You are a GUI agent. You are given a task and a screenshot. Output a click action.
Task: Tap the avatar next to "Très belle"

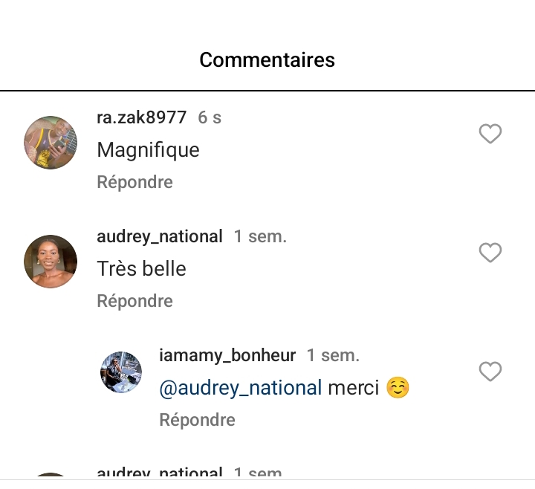click(x=51, y=261)
